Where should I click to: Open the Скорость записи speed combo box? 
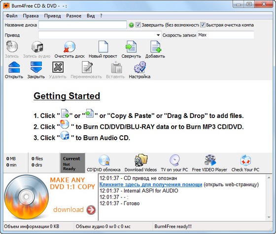(x=226, y=35)
